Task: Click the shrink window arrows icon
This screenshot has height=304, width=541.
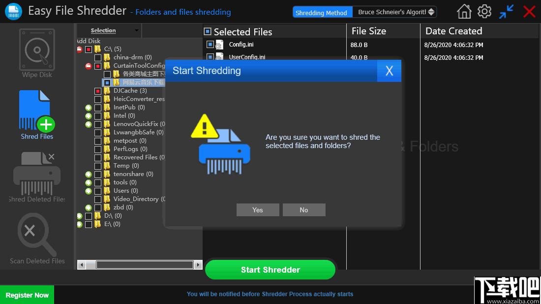Action: [506, 12]
